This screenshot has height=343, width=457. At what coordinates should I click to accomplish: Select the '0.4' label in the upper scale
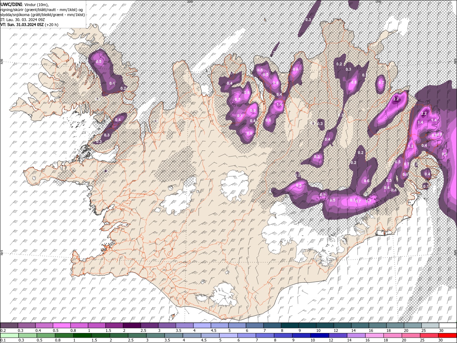(x=38, y=330)
